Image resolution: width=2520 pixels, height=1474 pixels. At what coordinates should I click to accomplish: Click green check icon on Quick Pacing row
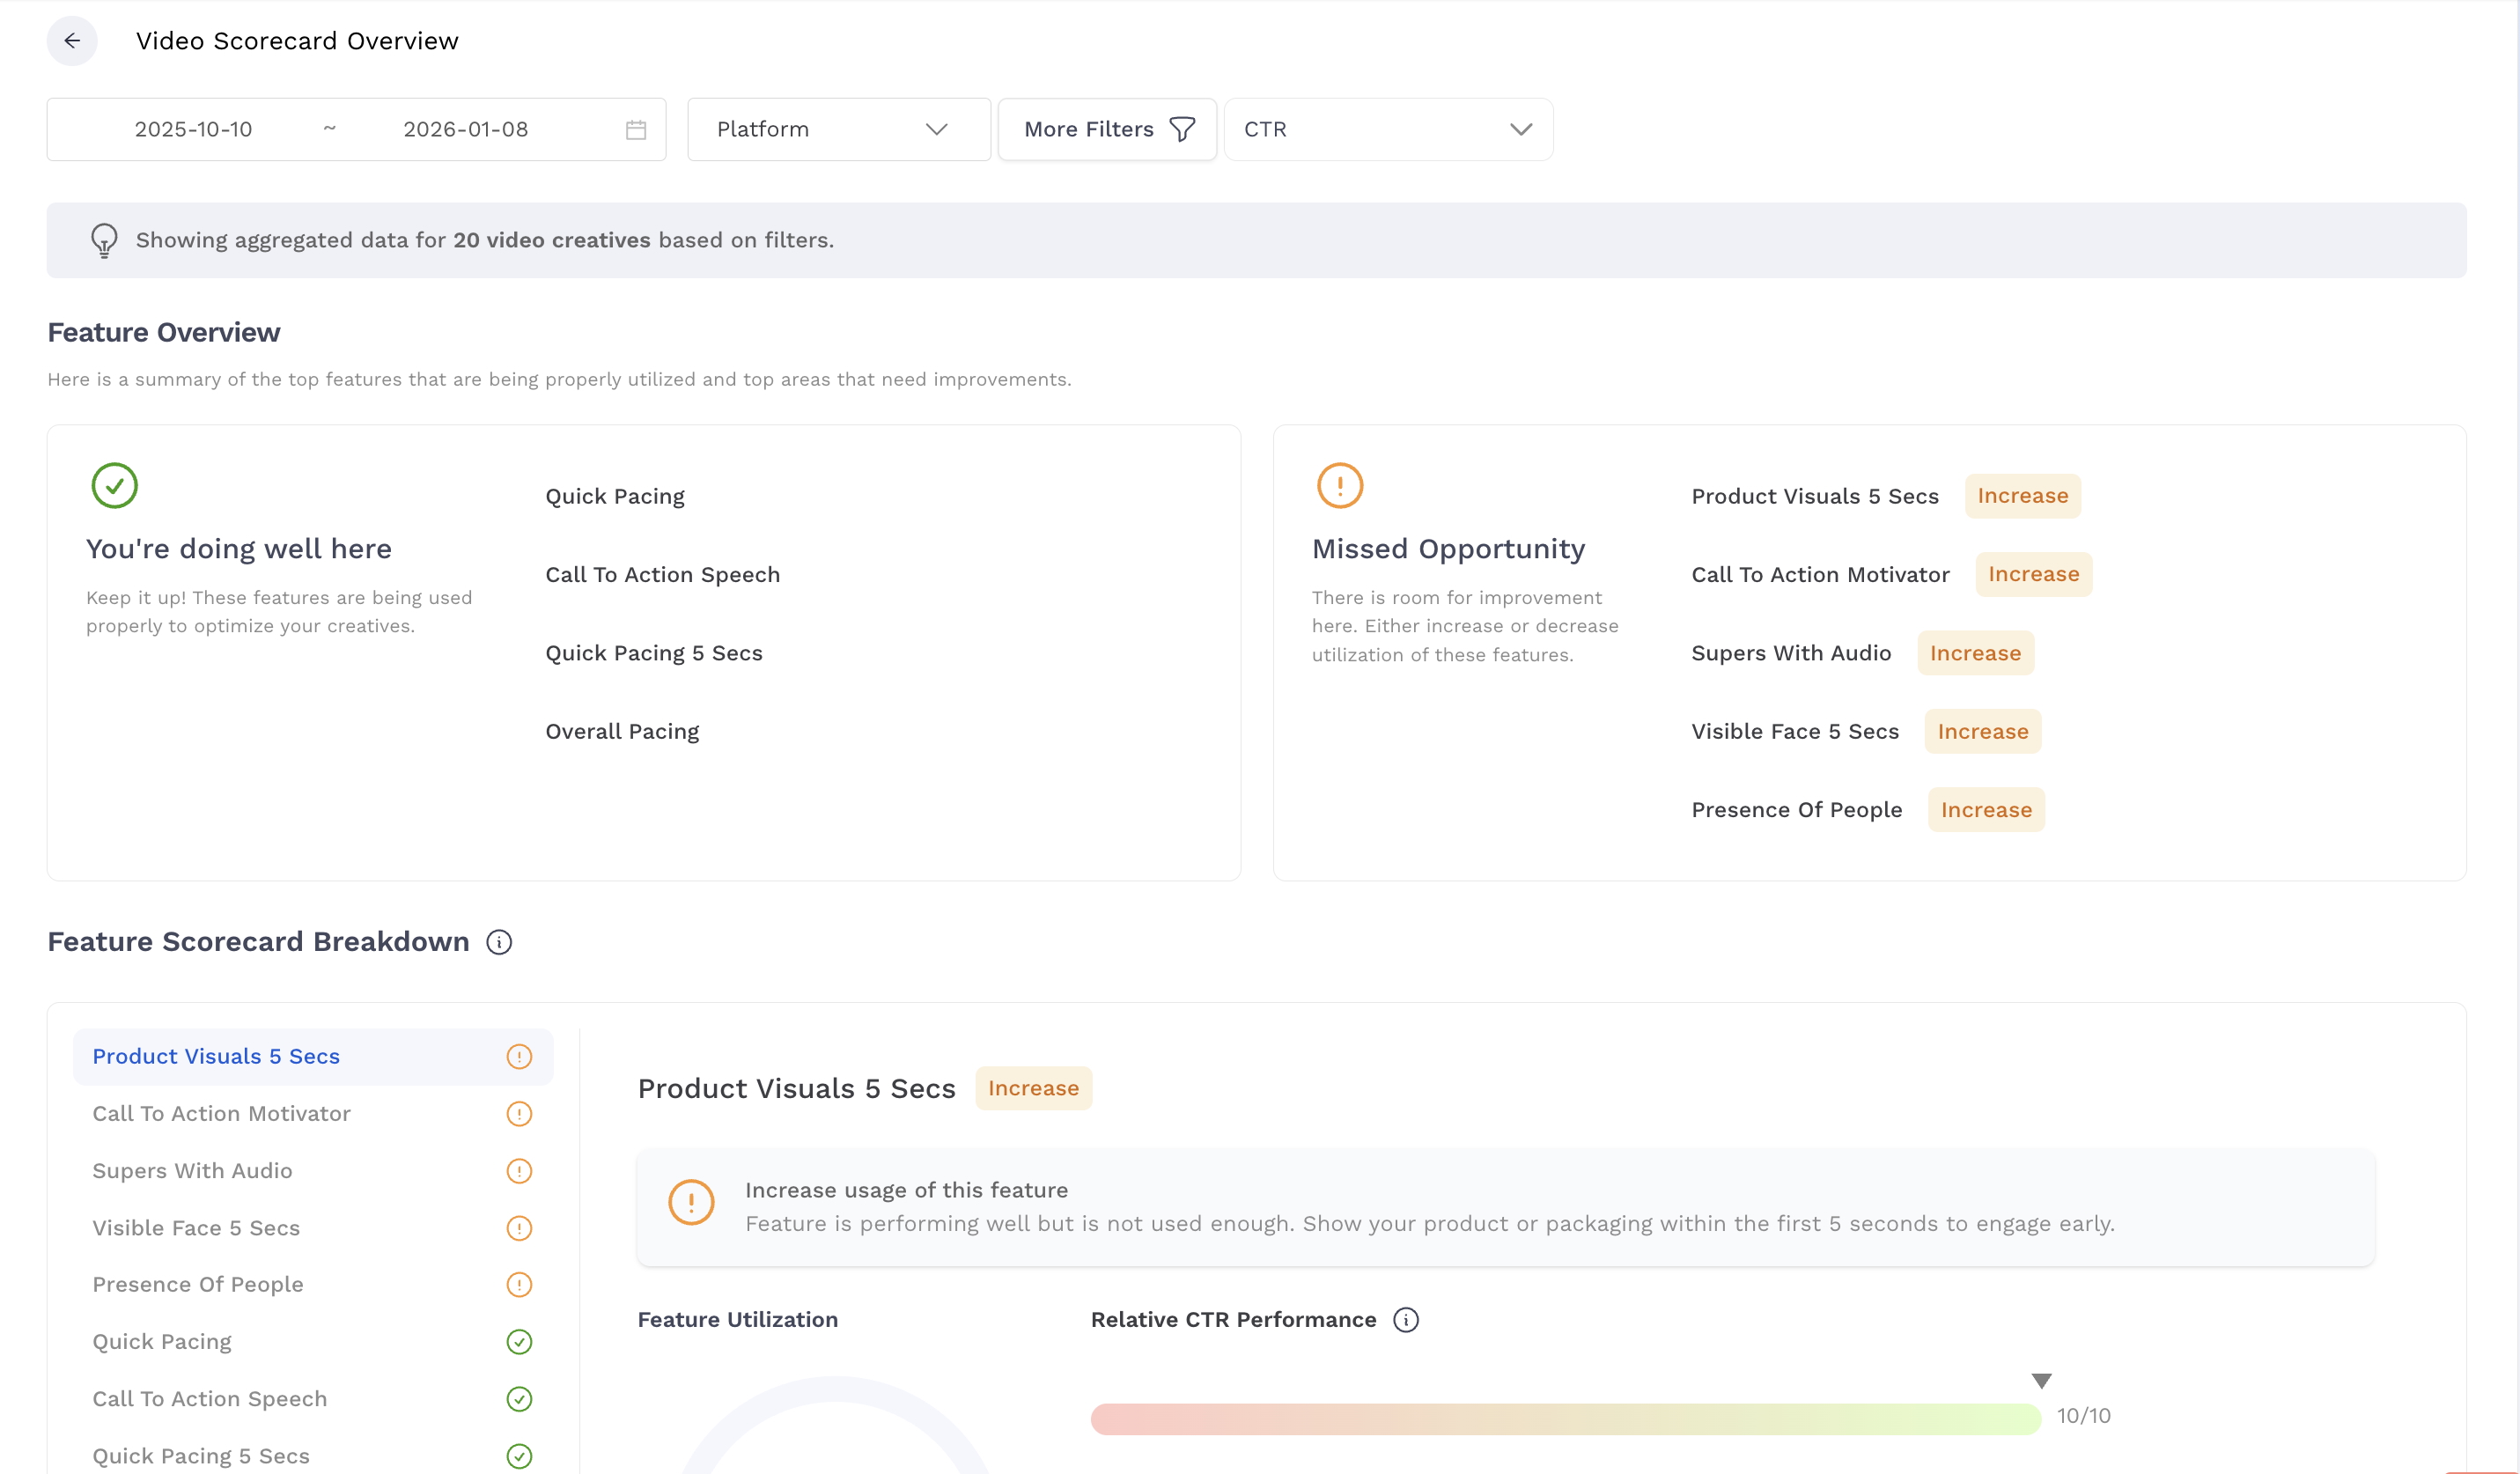click(x=519, y=1342)
